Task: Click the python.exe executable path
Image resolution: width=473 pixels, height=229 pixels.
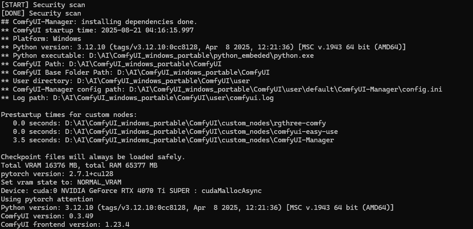Action: (202, 56)
